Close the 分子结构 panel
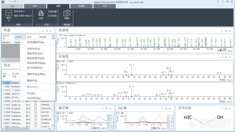 pyautogui.click(x=230, y=109)
